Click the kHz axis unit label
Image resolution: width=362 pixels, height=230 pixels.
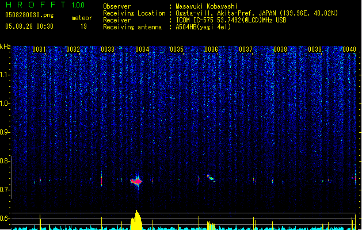5,47
